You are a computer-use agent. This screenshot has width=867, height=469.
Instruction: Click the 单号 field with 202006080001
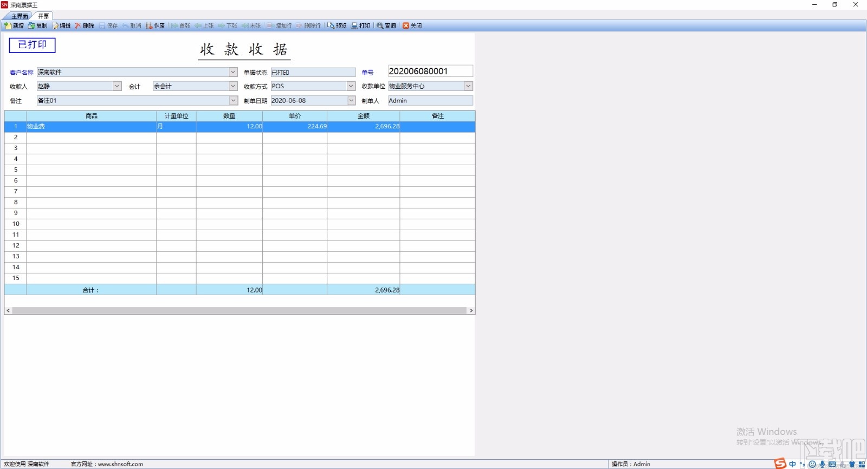pyautogui.click(x=430, y=71)
